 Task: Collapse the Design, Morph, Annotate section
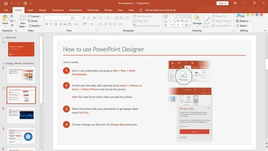pyautogui.click(x=3, y=63)
